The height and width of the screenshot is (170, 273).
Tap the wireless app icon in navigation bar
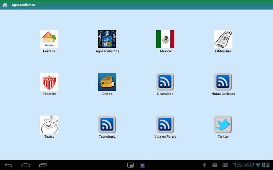[x=142, y=165]
